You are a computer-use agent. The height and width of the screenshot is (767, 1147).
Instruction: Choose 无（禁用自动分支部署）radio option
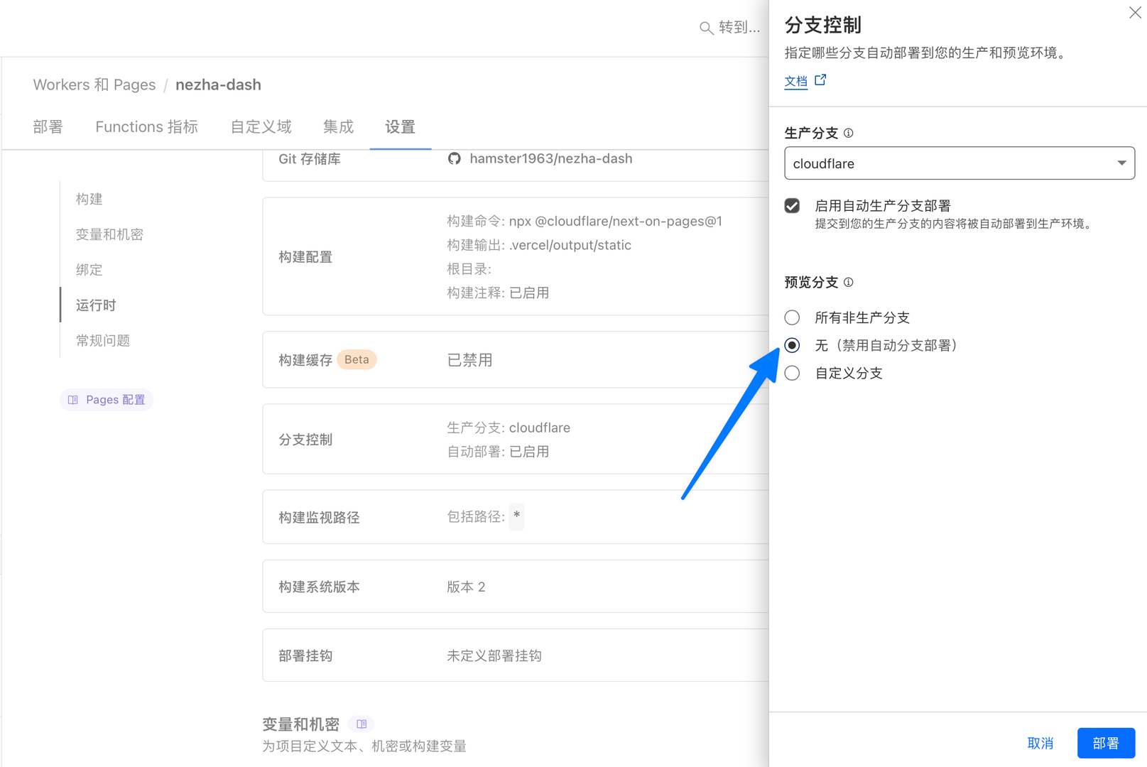click(x=792, y=345)
